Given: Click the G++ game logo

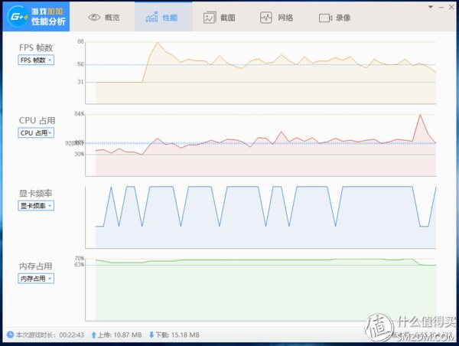Looking at the screenshot, I should [18, 17].
